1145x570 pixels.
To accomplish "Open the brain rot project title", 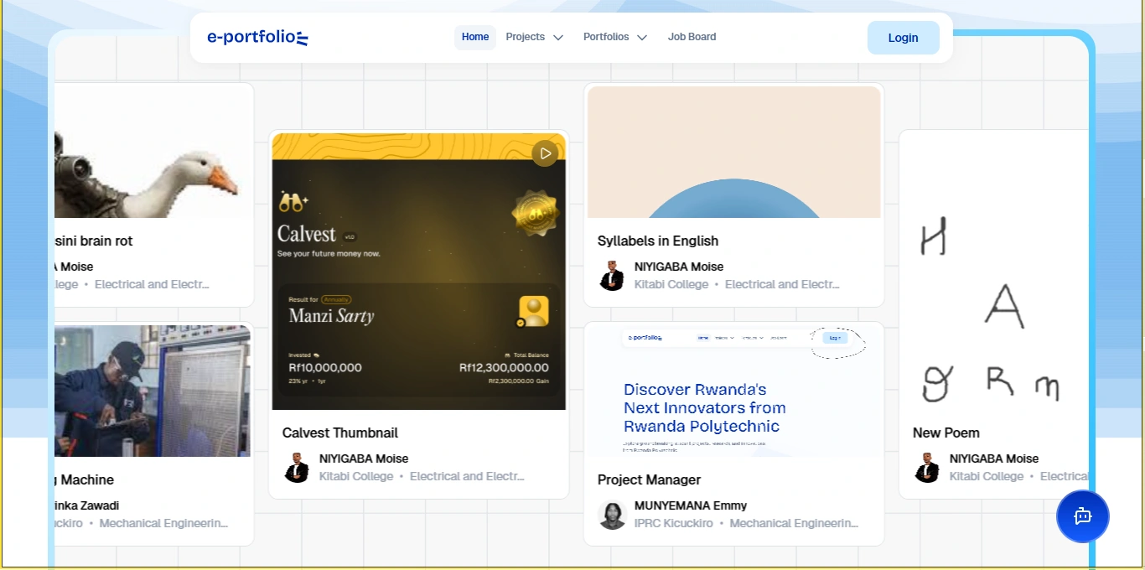I will point(94,241).
